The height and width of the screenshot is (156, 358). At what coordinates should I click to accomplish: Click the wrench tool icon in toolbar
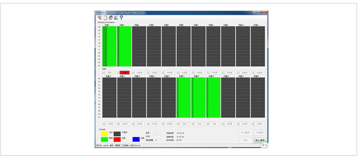pos(99,17)
